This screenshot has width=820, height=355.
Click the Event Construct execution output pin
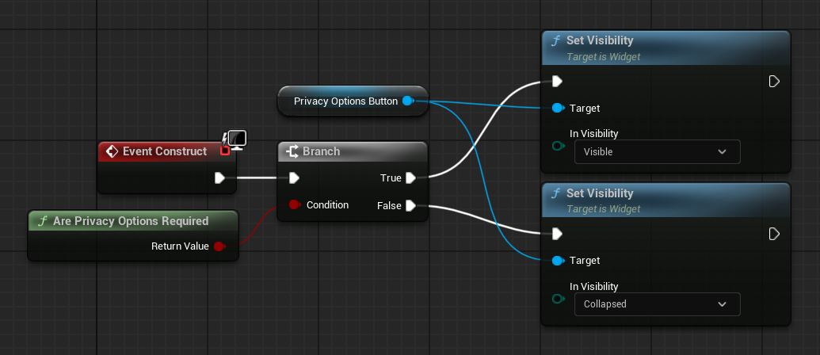pyautogui.click(x=219, y=177)
